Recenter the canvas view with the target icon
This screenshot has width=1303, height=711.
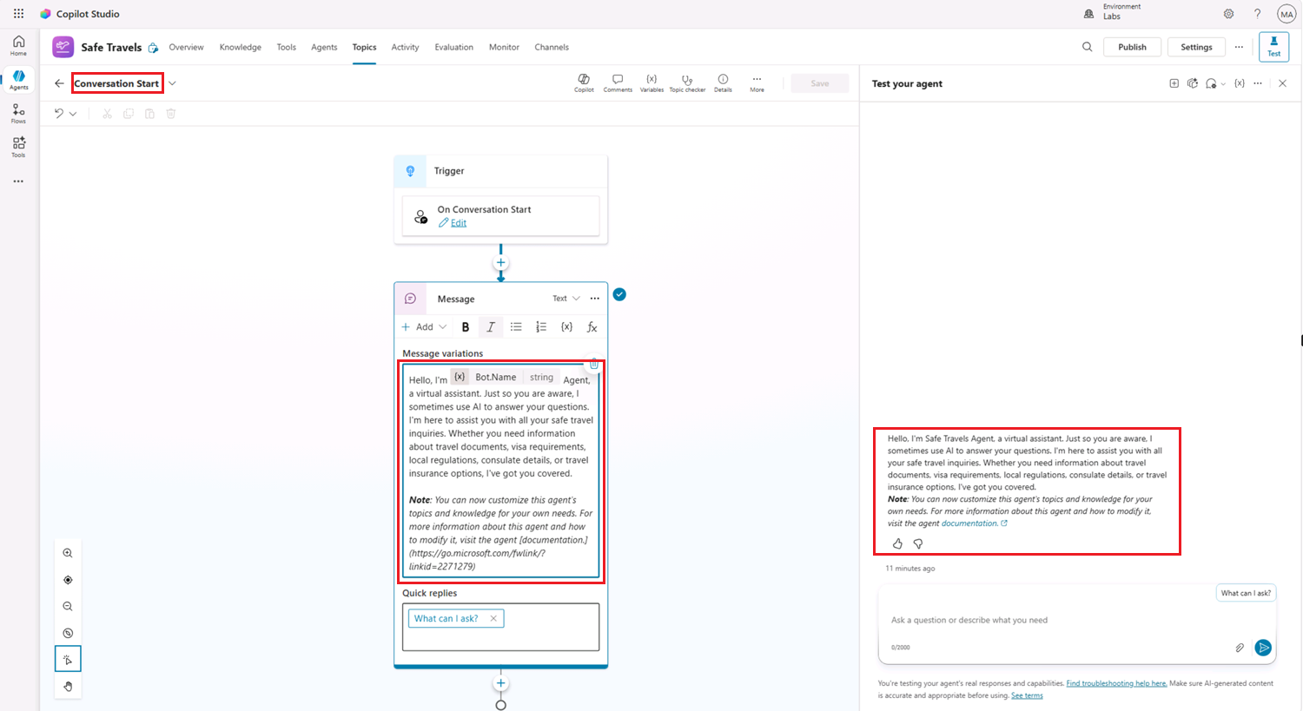68,580
